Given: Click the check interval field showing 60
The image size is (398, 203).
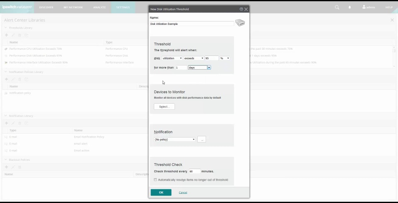Looking at the screenshot, I should coord(195,171).
